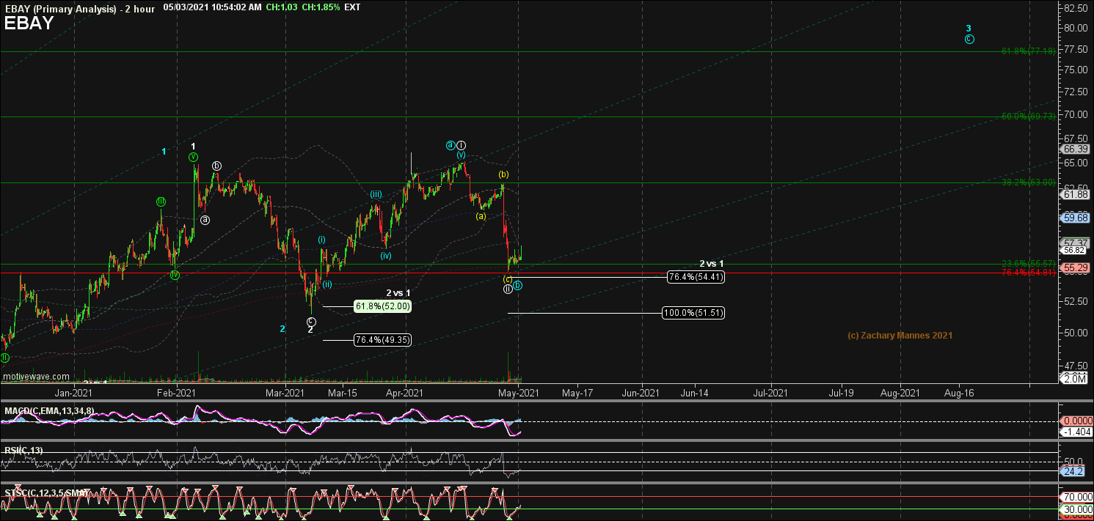Click the EXT session indicator
Screen dimensions: 1094x521
(x=352, y=7)
